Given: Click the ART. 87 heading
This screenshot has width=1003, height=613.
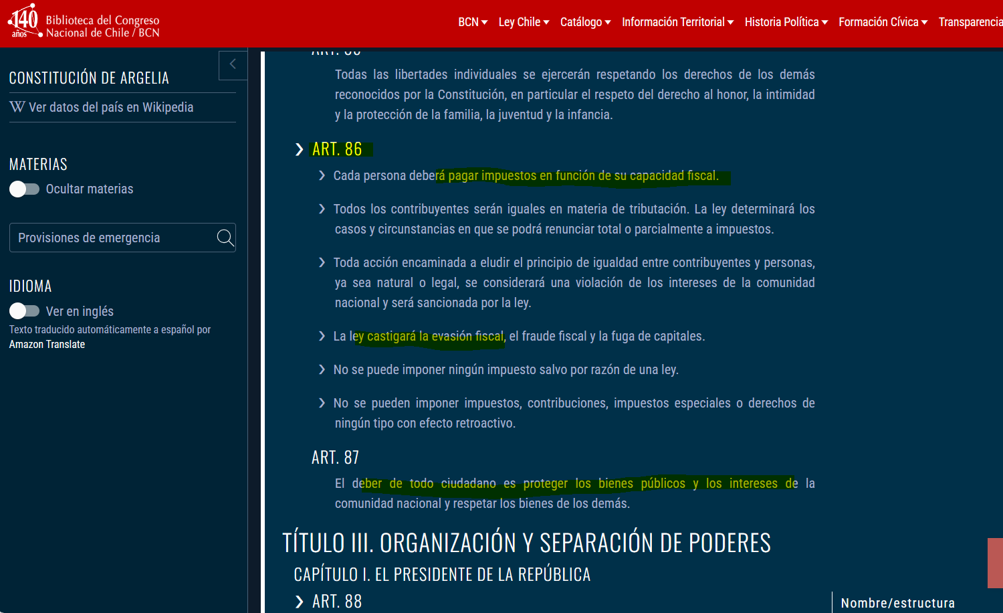Looking at the screenshot, I should tap(335, 458).
